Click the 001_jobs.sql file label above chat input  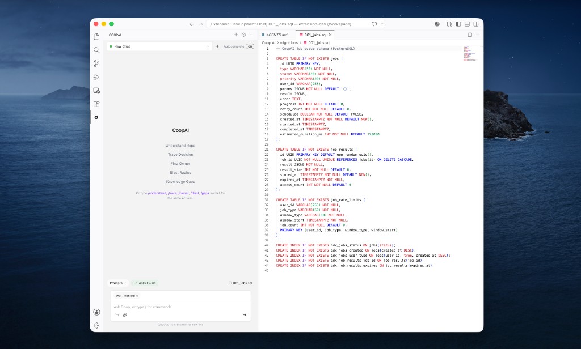point(241,283)
